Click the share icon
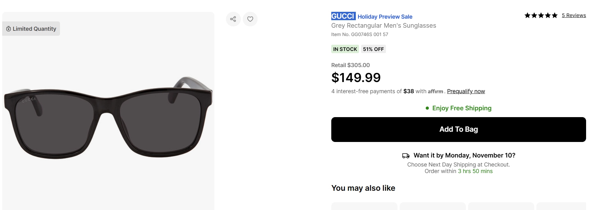592x210 pixels. coord(233,19)
